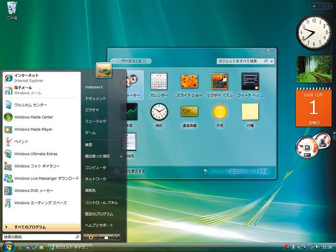Open すべてのプログラム list
Viewport: 336px width, 252px height.
pos(41,227)
